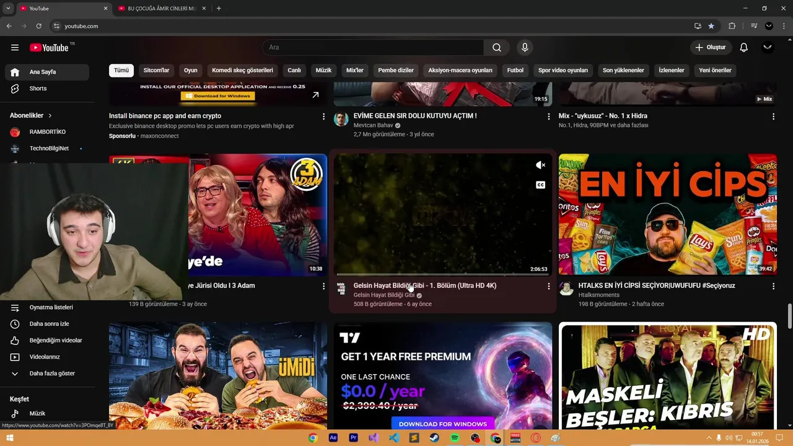Image resolution: width=793 pixels, height=446 pixels.
Task: Select the Yeni öneriler chip
Action: (x=715, y=71)
